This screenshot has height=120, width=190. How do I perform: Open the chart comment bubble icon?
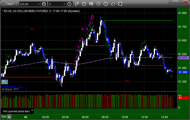[120, 4]
